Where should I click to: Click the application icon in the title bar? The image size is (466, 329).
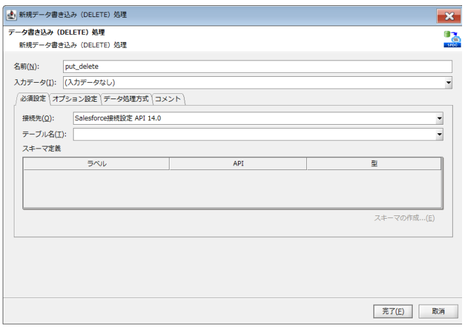tap(11, 14)
